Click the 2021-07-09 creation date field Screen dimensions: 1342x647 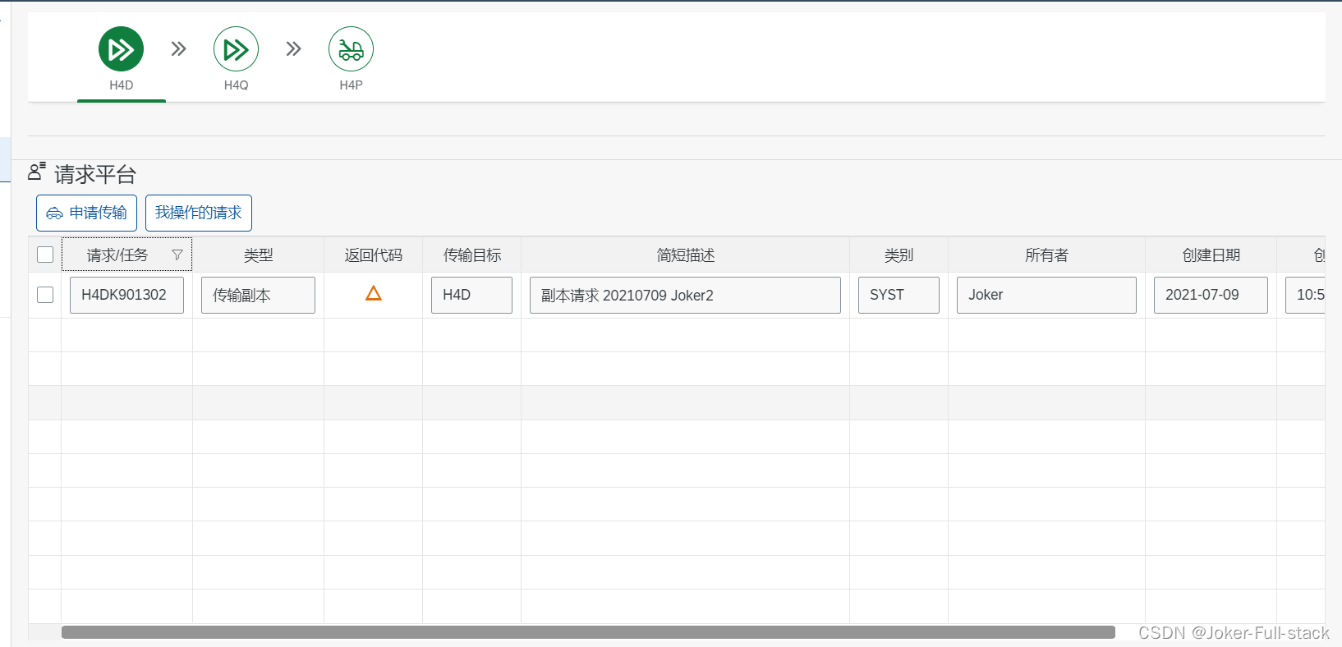click(x=1211, y=295)
